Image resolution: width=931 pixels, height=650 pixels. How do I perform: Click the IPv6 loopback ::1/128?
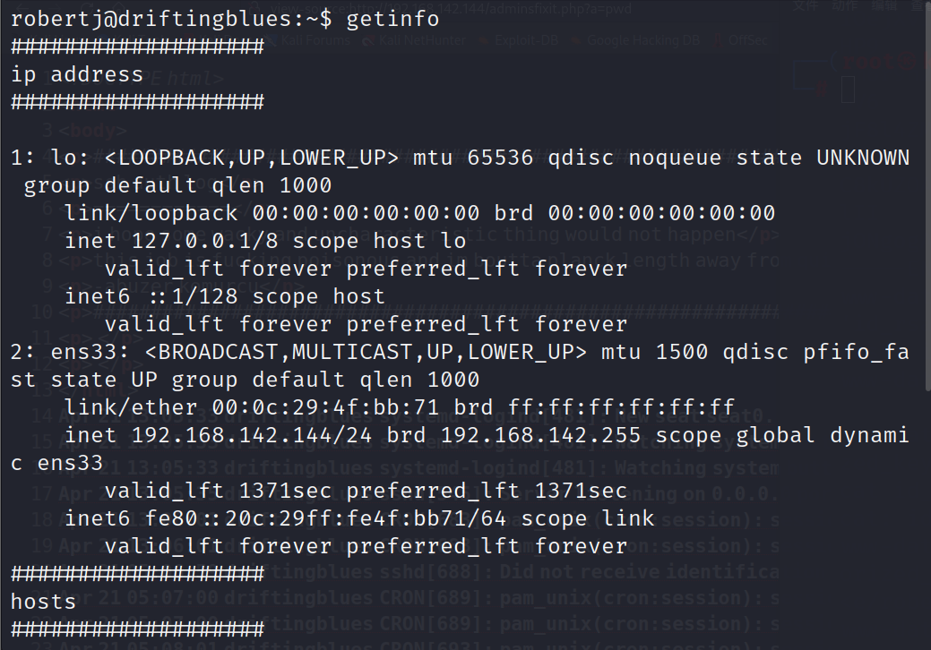click(194, 296)
